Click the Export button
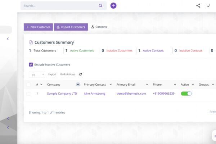Screen dimensions: 216x144 point(52,74)
